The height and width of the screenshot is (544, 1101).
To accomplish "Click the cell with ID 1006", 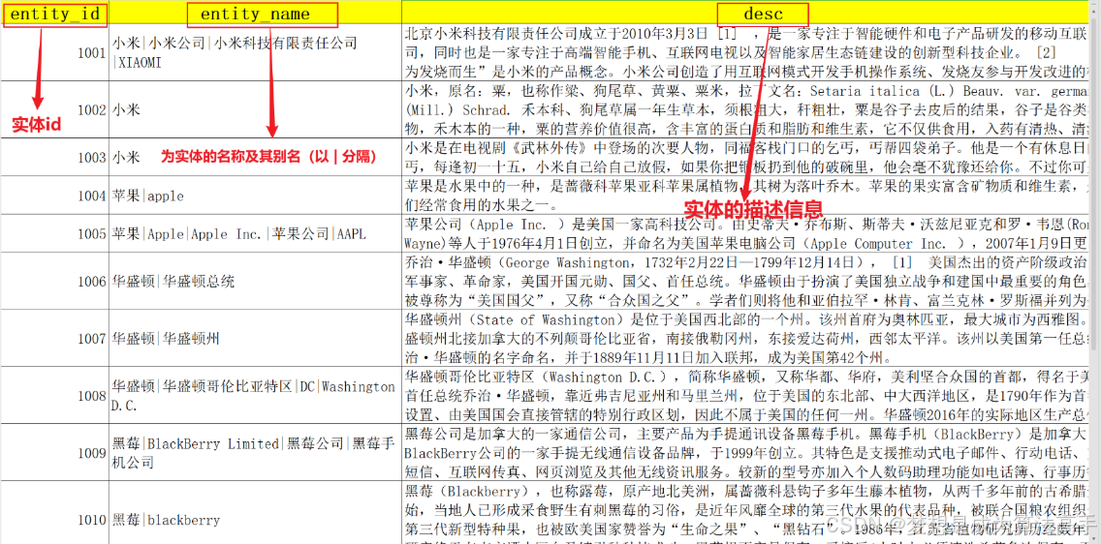I will pyautogui.click(x=55, y=281).
